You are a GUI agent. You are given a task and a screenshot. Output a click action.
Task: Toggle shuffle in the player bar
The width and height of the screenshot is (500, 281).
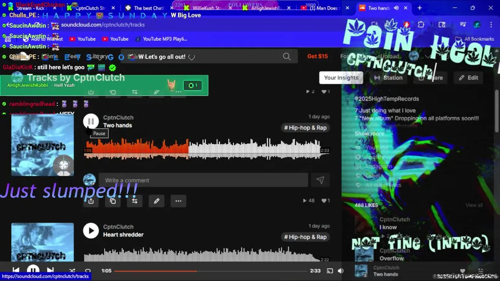point(72,271)
